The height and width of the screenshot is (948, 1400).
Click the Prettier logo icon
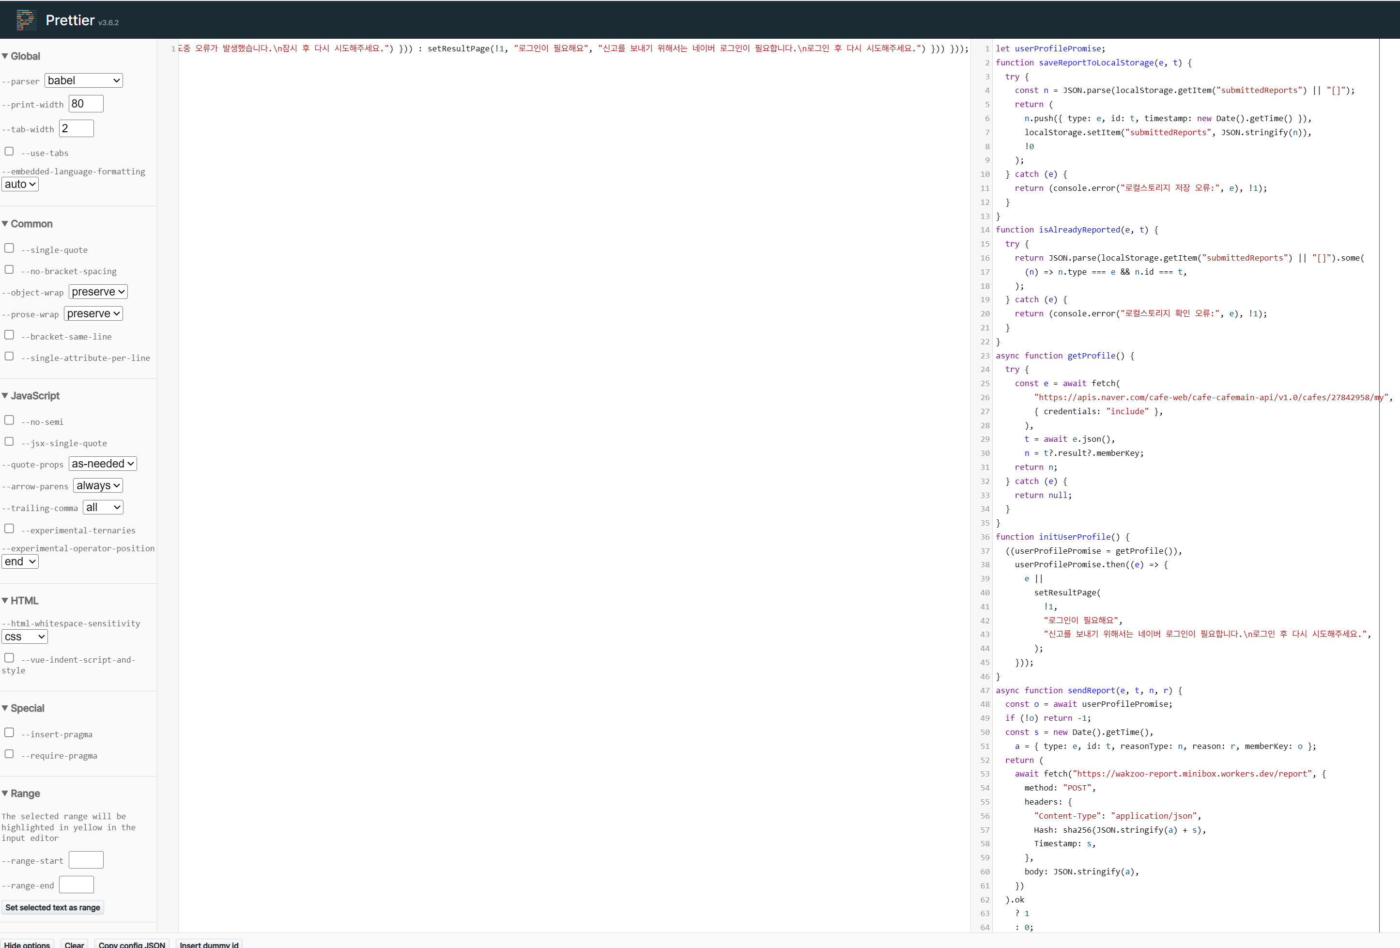click(x=26, y=20)
